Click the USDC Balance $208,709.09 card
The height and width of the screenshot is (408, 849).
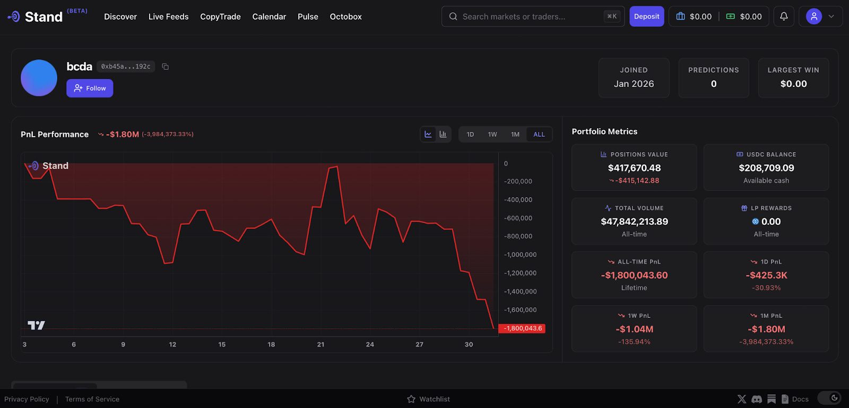pos(766,167)
